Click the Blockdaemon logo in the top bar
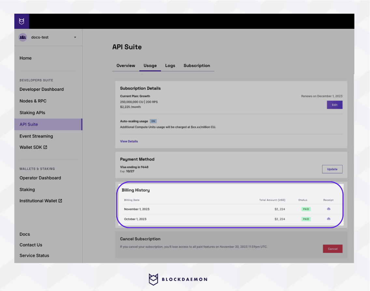Image resolution: width=370 pixels, height=291 pixels. tap(22, 21)
